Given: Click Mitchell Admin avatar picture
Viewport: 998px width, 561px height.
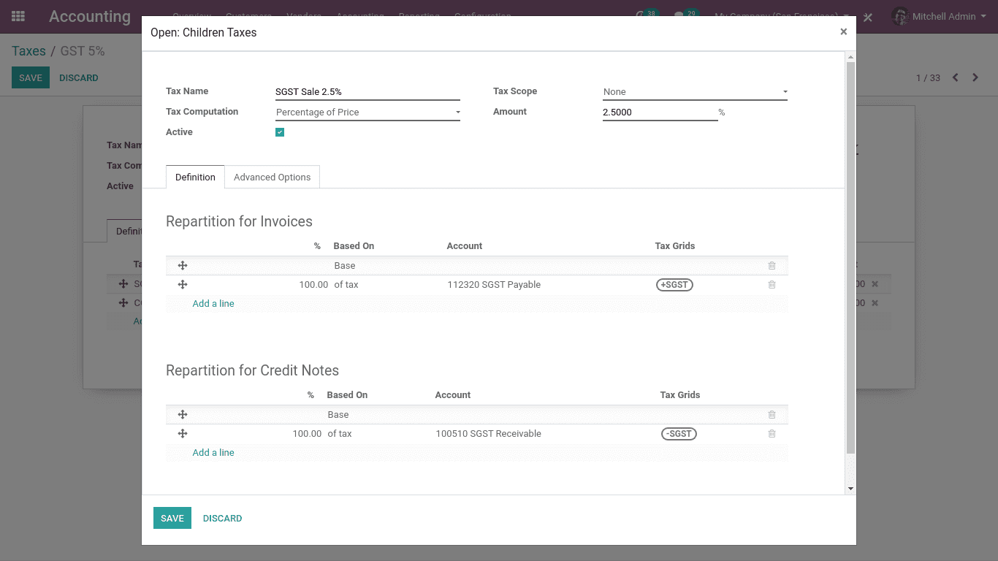Looking at the screenshot, I should (900, 16).
